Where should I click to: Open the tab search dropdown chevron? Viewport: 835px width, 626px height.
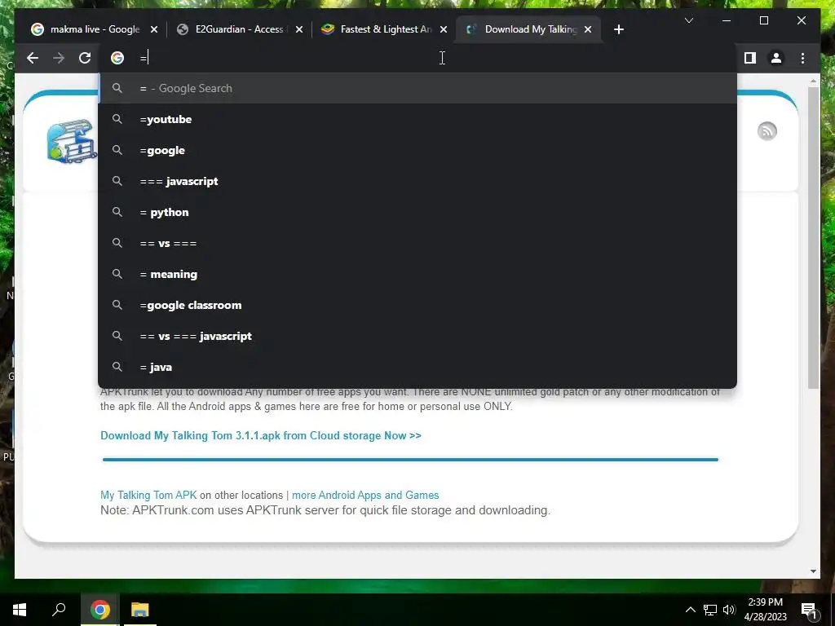(688, 20)
